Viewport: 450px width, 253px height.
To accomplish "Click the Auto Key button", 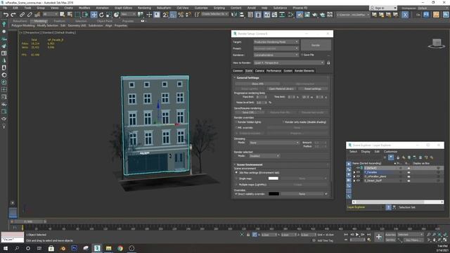I will (x=390, y=235).
